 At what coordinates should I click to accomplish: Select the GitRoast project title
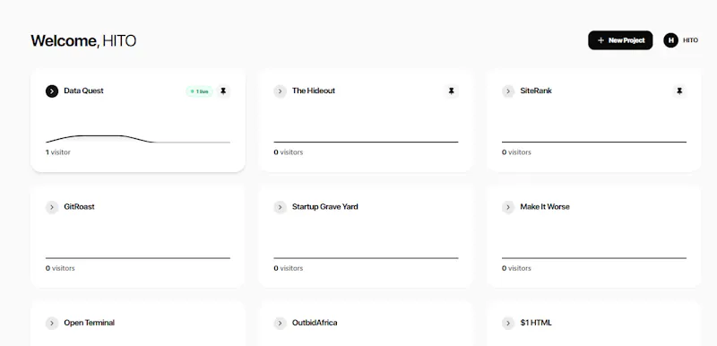pos(79,206)
